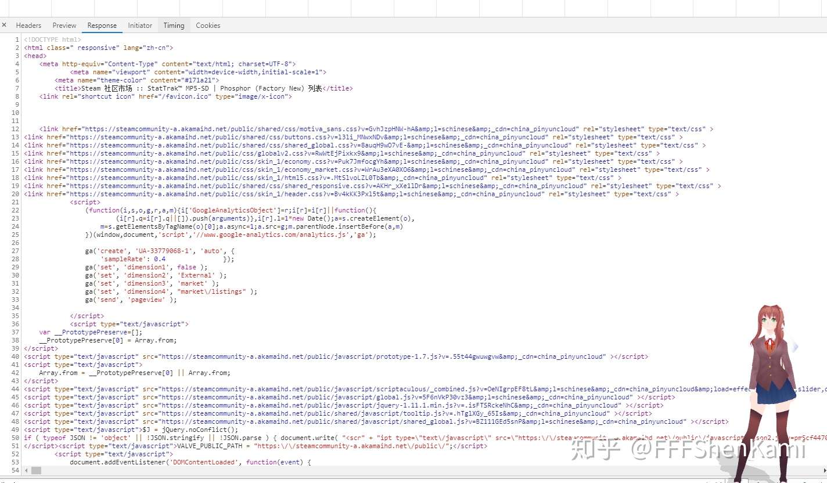
Task: View the Cookies tab
Action: tap(208, 26)
